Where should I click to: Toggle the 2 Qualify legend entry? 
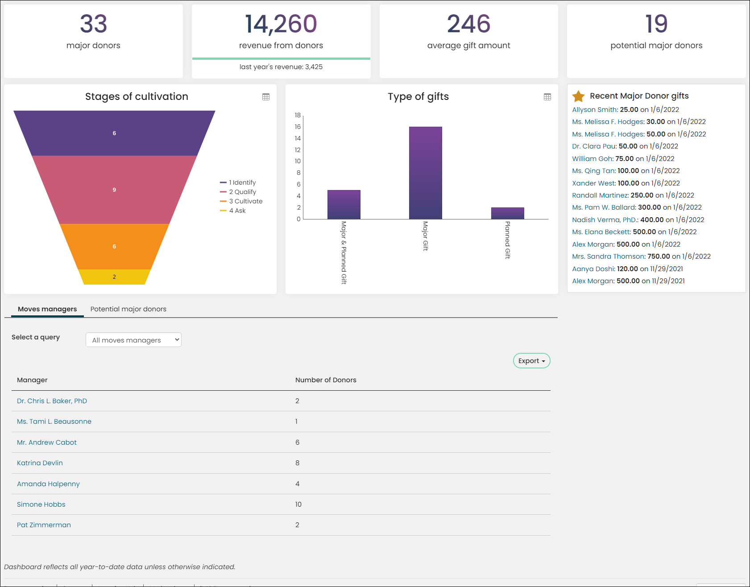tap(238, 192)
